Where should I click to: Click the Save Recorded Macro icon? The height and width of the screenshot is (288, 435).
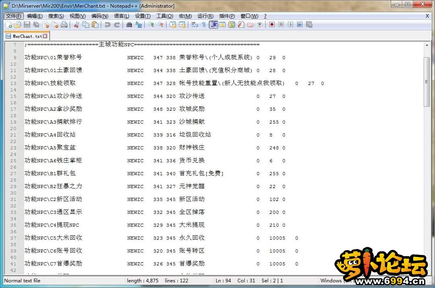pos(309,25)
